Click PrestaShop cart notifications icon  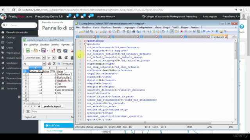click(x=68, y=16)
